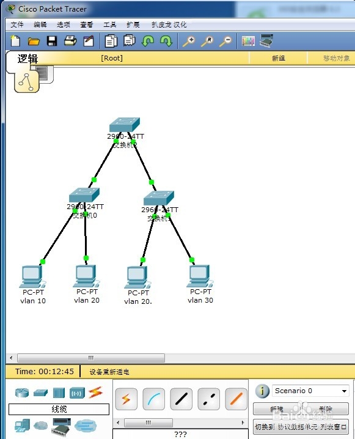
Task: Click the workspace scrollbar left arrow
Action: pos(11,358)
